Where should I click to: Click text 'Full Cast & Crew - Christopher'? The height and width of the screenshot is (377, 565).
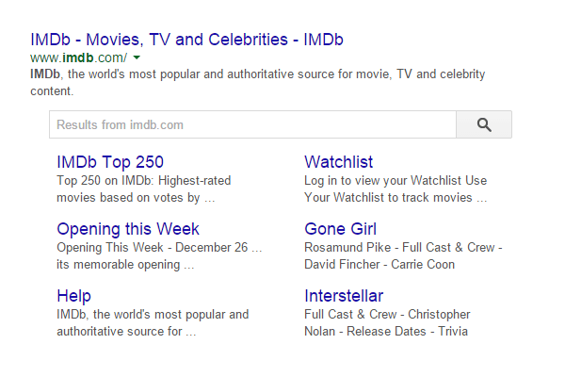[x=387, y=314]
